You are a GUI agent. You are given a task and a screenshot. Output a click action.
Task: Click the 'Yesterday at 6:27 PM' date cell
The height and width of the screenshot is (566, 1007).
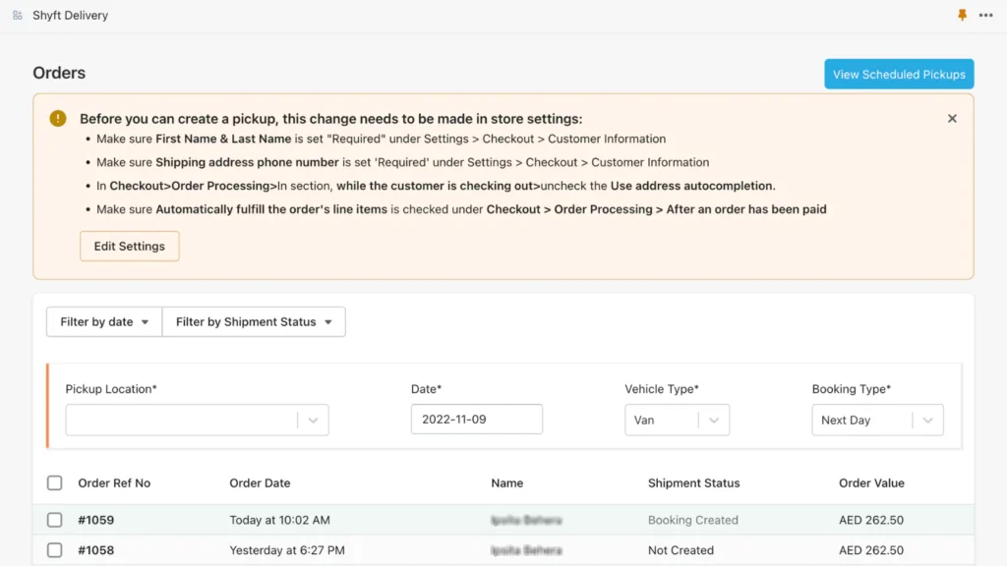(x=287, y=550)
